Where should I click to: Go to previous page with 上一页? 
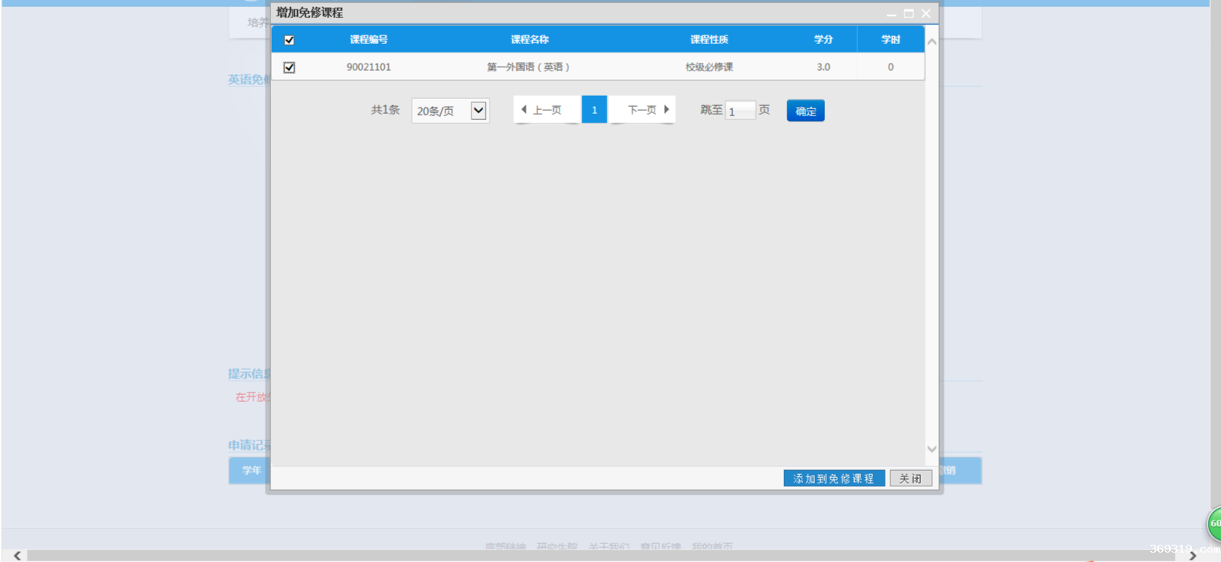541,110
